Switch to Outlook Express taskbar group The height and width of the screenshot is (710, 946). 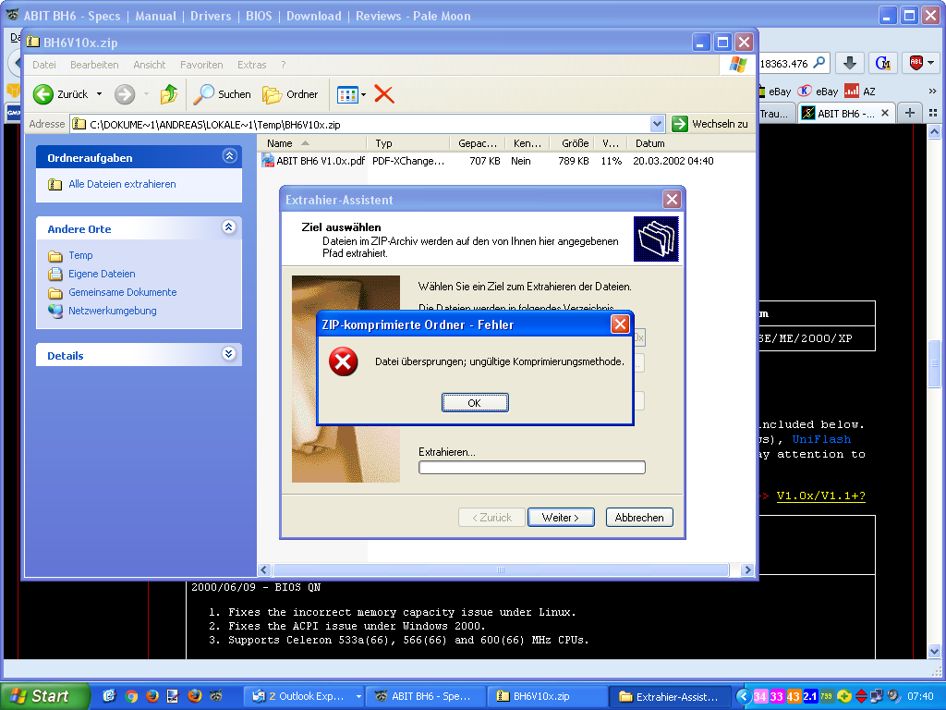click(303, 696)
